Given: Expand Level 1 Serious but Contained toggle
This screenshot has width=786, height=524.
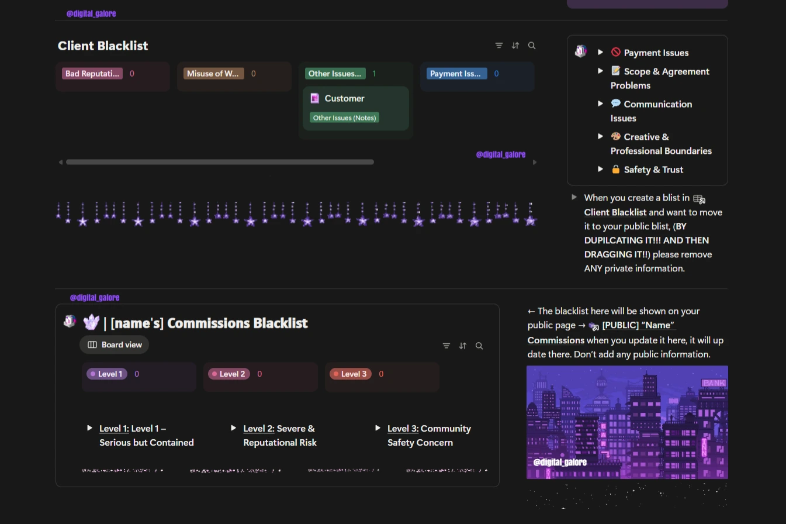Looking at the screenshot, I should [x=89, y=428].
